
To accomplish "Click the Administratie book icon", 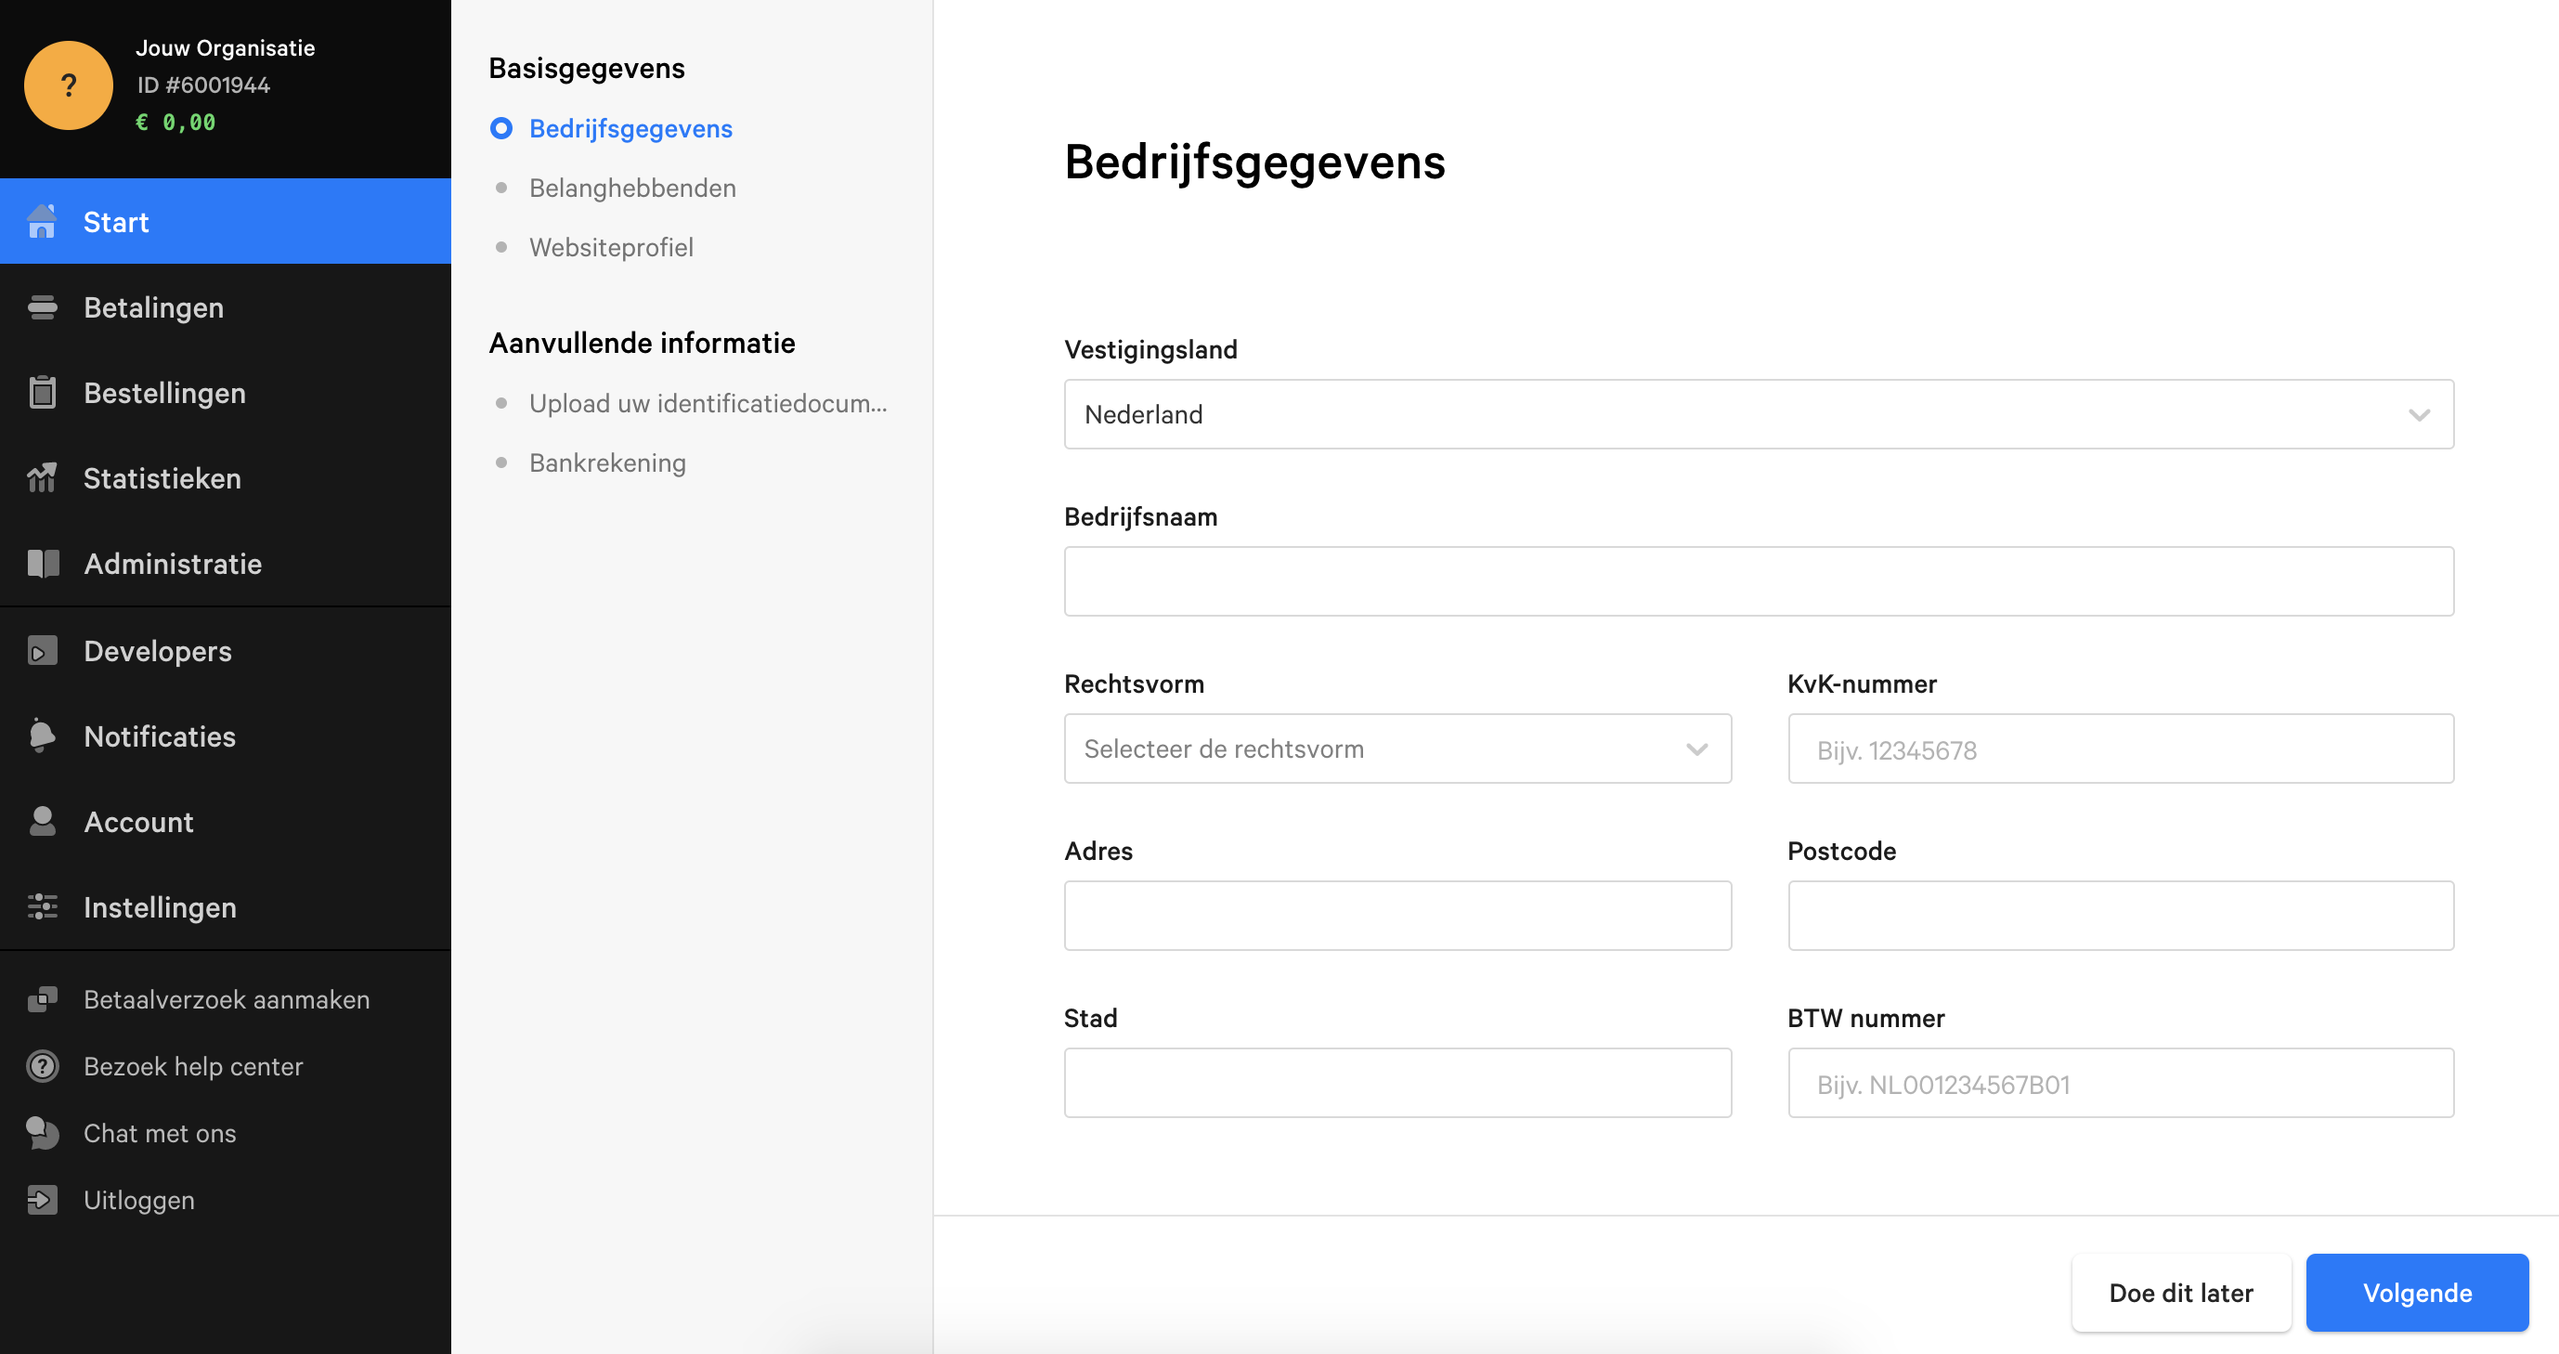I will 42,564.
